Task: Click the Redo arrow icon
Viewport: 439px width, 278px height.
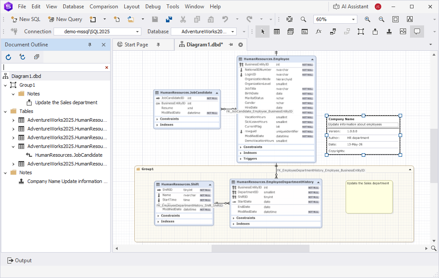Action: (x=249, y=19)
